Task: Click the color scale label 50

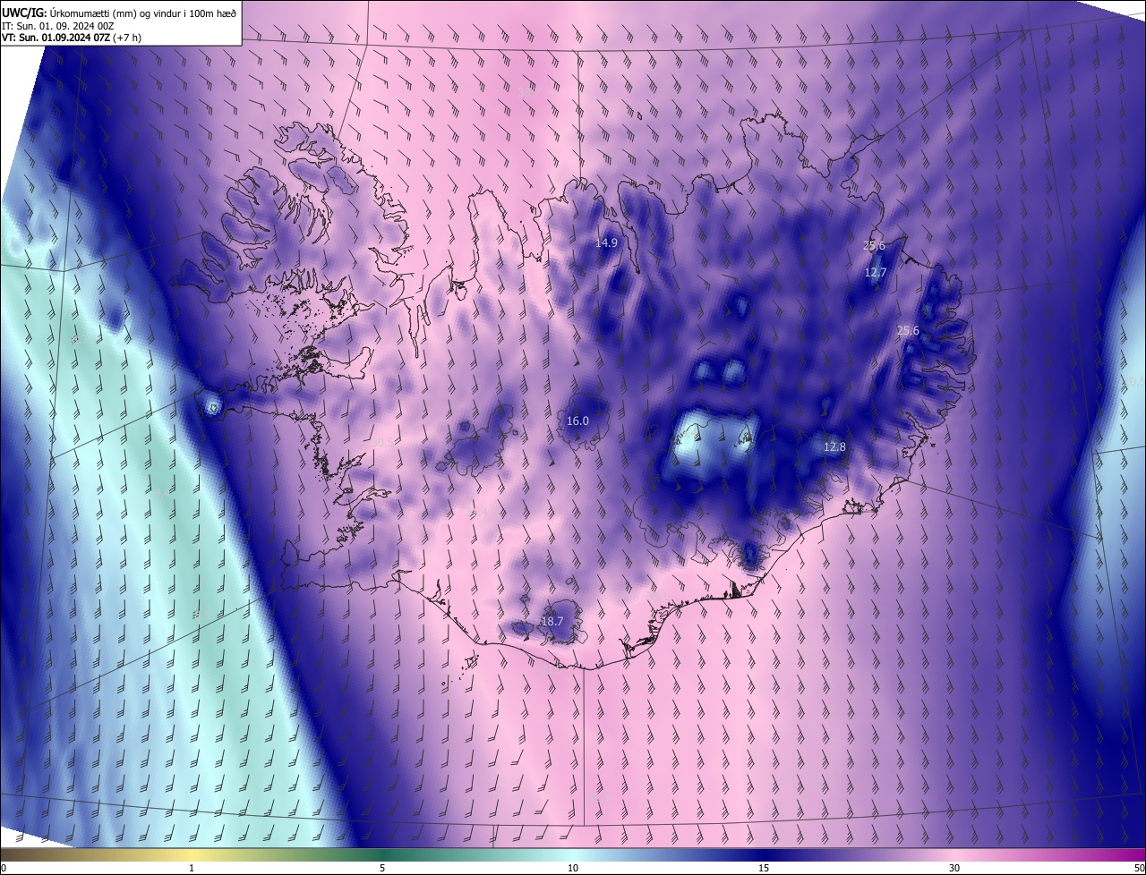Action: tap(1138, 869)
